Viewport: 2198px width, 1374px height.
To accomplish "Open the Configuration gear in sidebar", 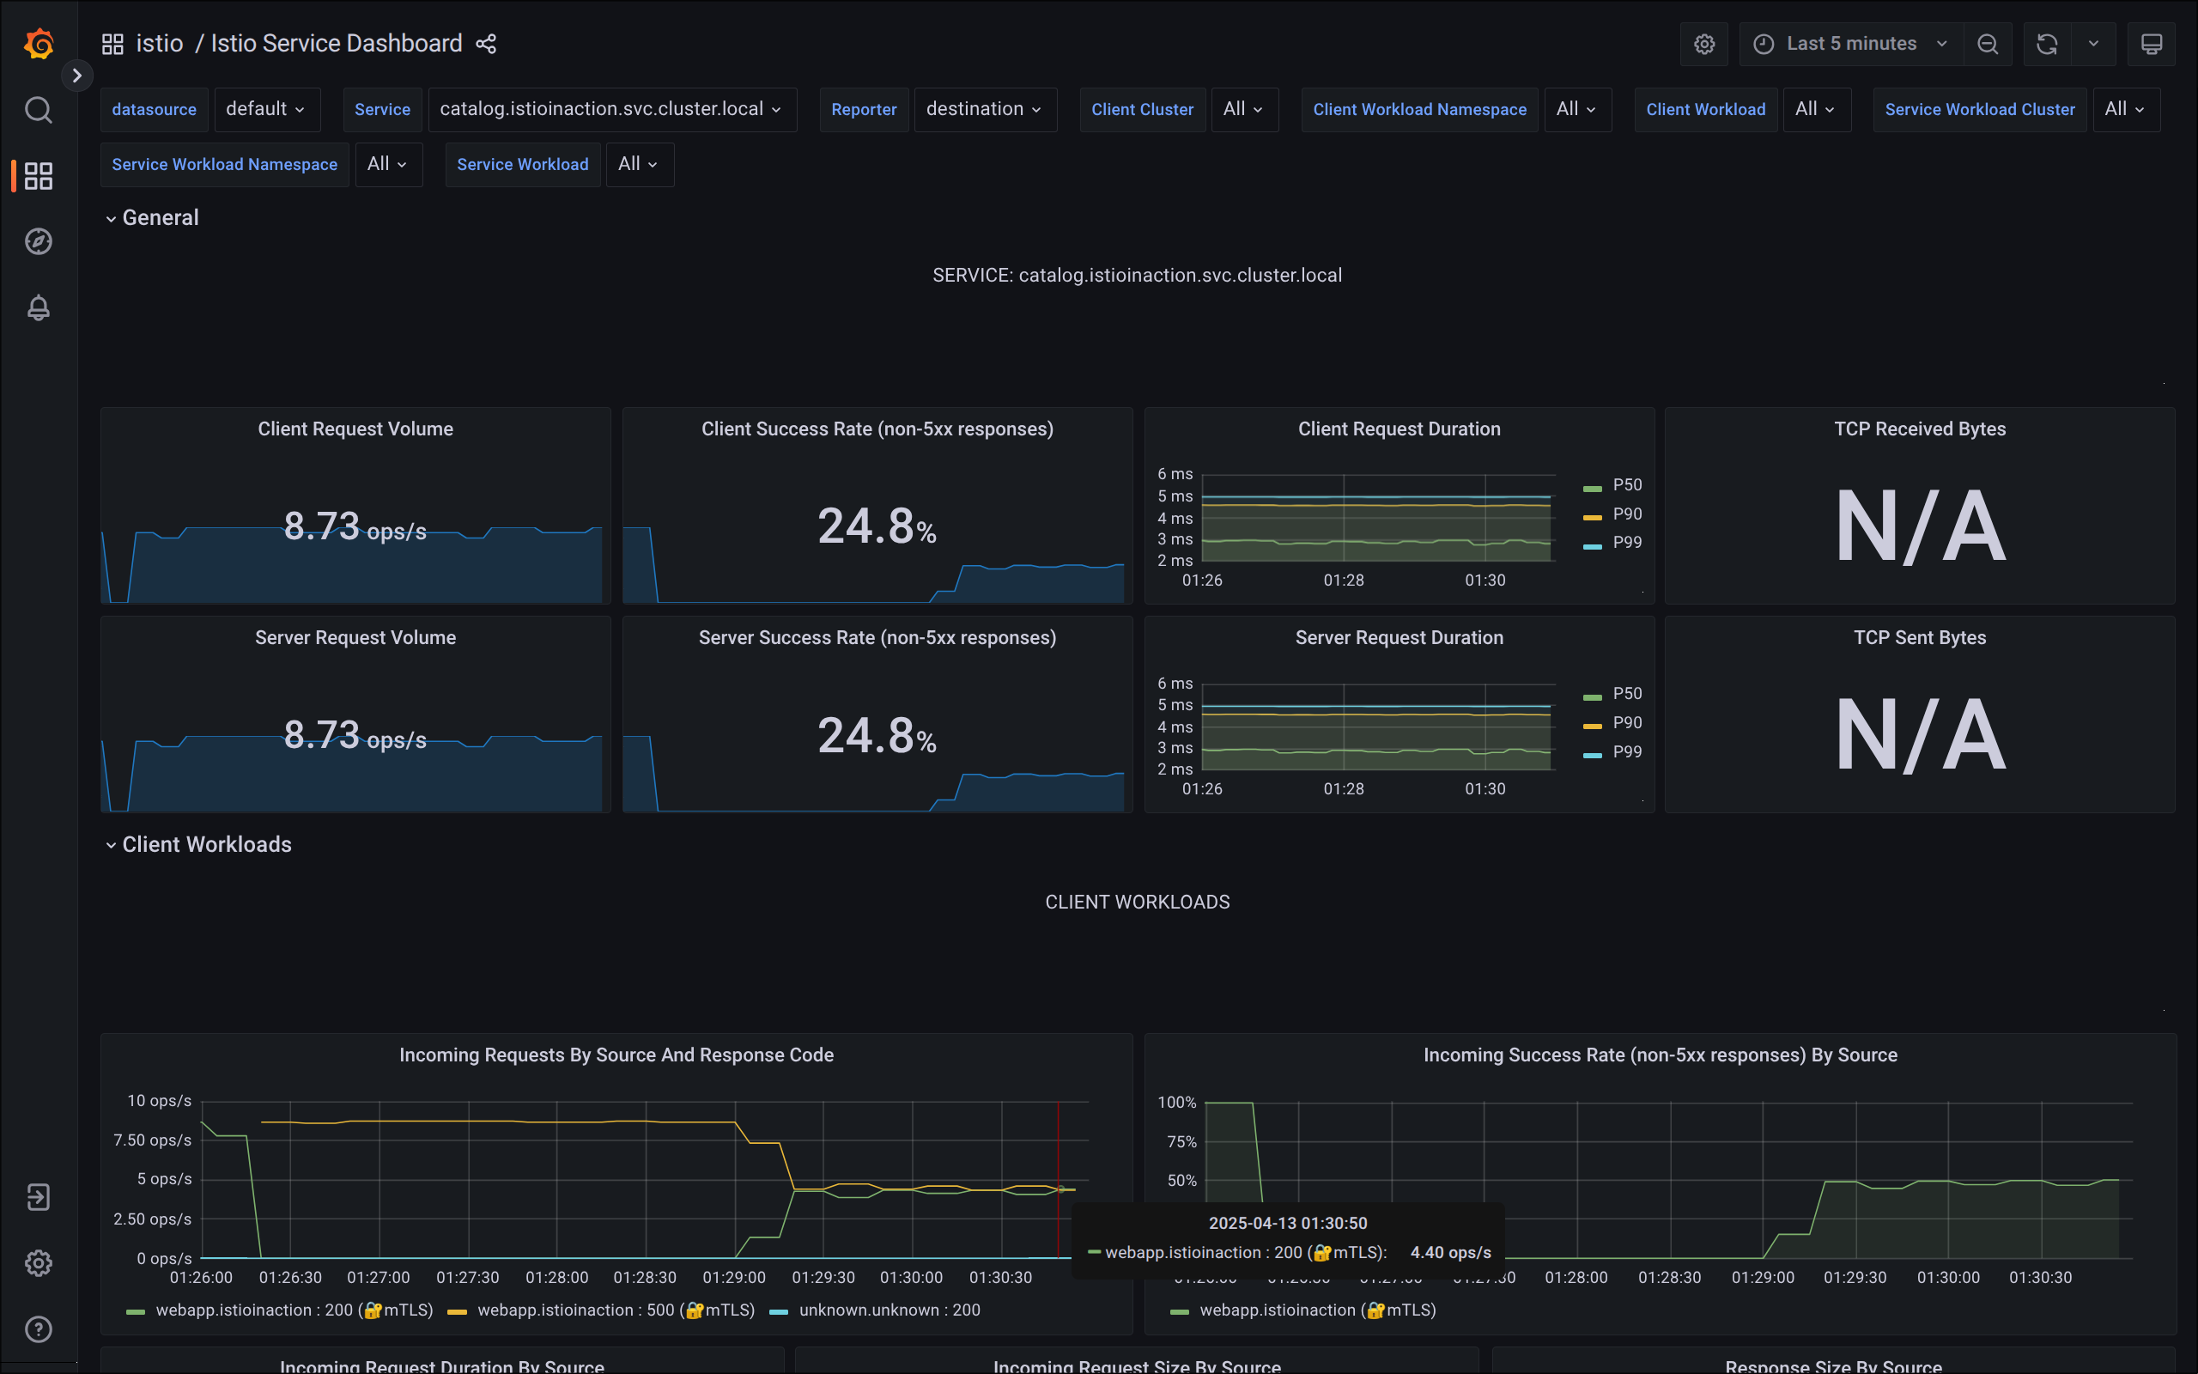I will (38, 1263).
